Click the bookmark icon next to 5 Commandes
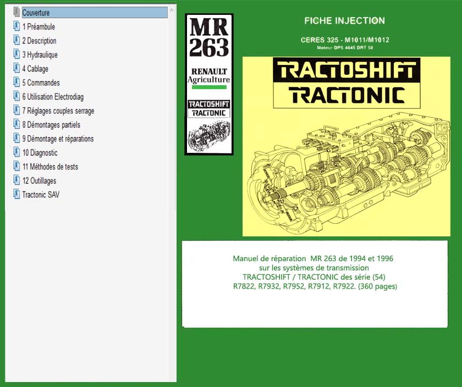 (16, 82)
